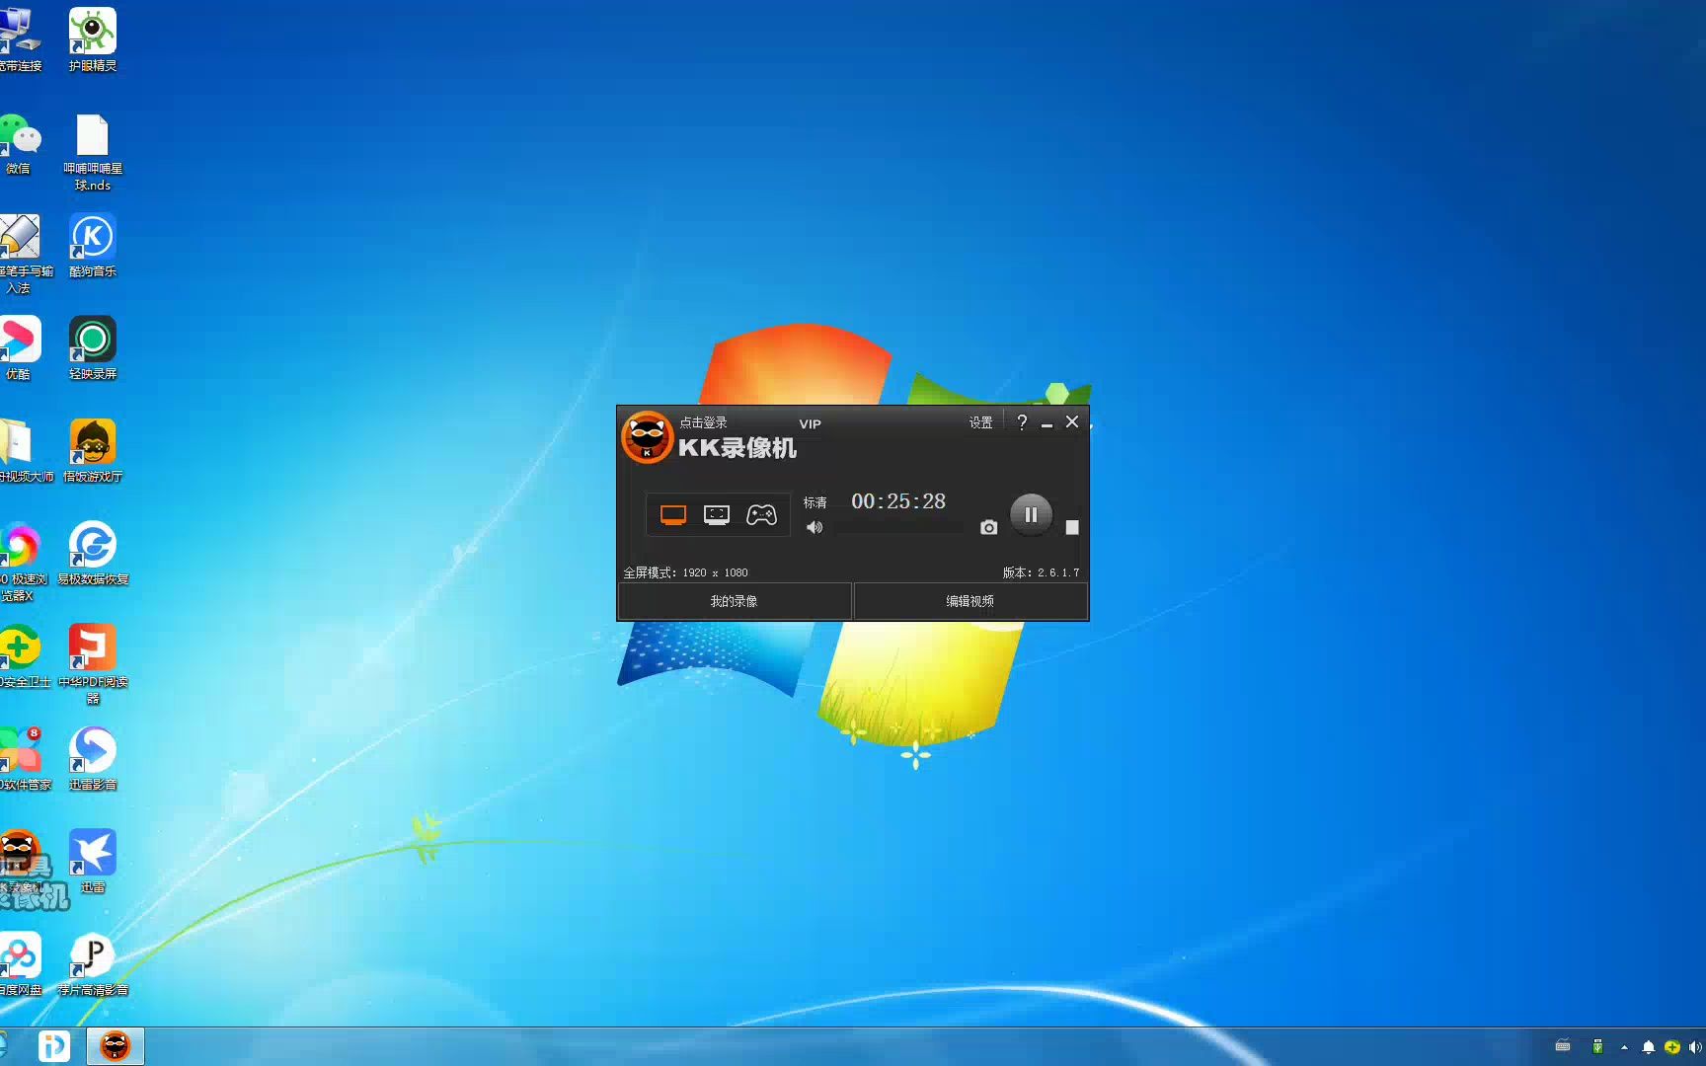Screen dimensions: 1706x1066
Task: Minimize the KK录像机 window
Action: click(1047, 422)
